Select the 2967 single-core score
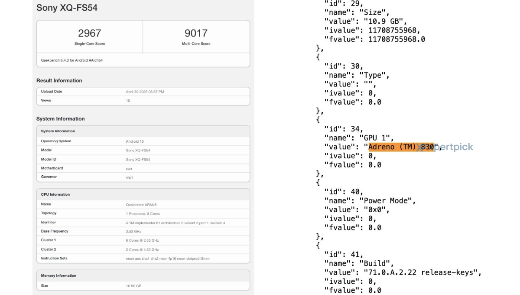Viewport: 520px width, 295px height. click(x=89, y=33)
